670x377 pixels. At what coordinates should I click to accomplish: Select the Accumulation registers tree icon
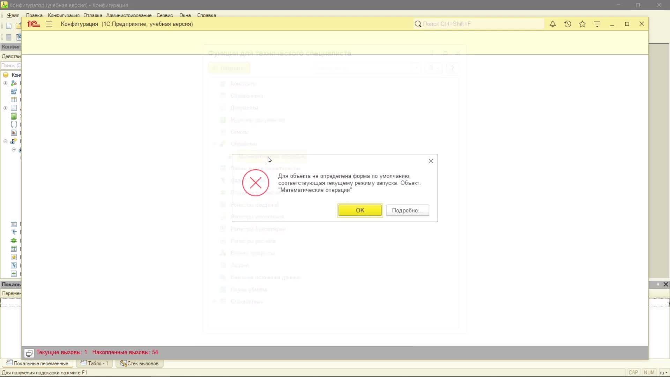tap(14, 257)
